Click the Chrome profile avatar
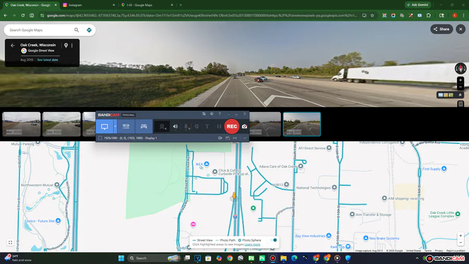 [x=454, y=15]
